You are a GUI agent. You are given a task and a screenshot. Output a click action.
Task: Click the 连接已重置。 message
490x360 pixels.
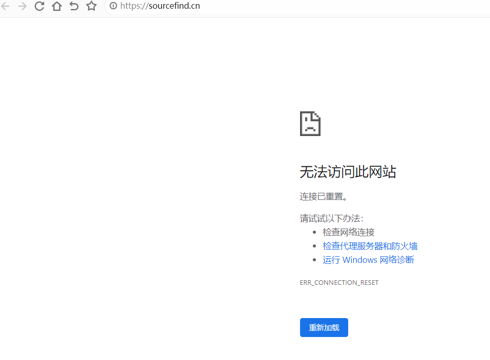(x=324, y=196)
